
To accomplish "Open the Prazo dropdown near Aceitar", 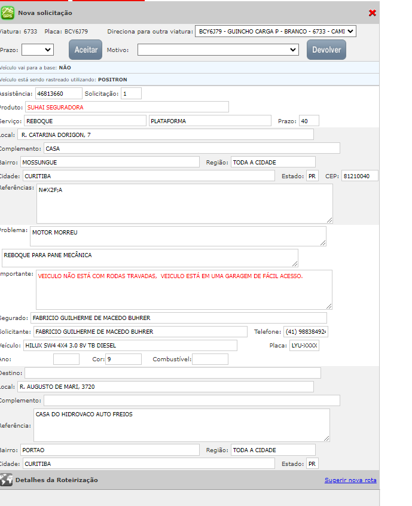I will click(38, 50).
